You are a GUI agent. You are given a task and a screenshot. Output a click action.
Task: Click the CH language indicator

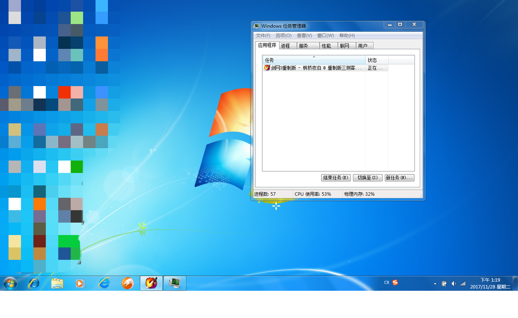click(x=387, y=283)
